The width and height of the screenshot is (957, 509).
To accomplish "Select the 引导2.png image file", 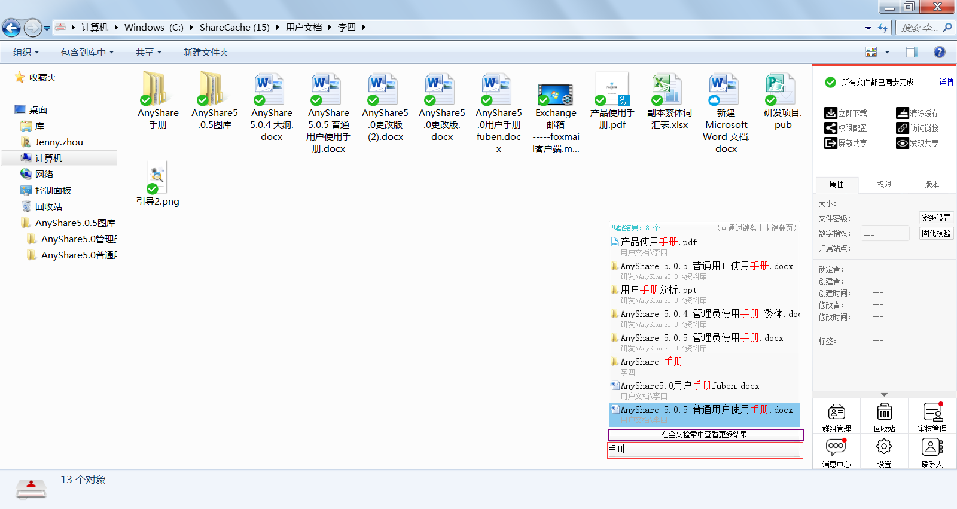I will 158,184.
